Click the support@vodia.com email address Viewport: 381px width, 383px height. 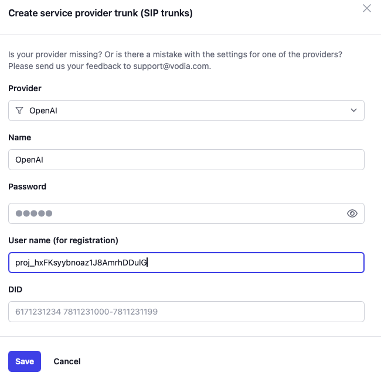[x=171, y=66]
